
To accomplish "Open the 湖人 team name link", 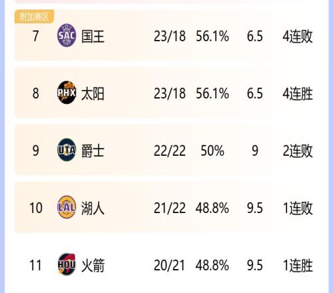I will point(93,208).
